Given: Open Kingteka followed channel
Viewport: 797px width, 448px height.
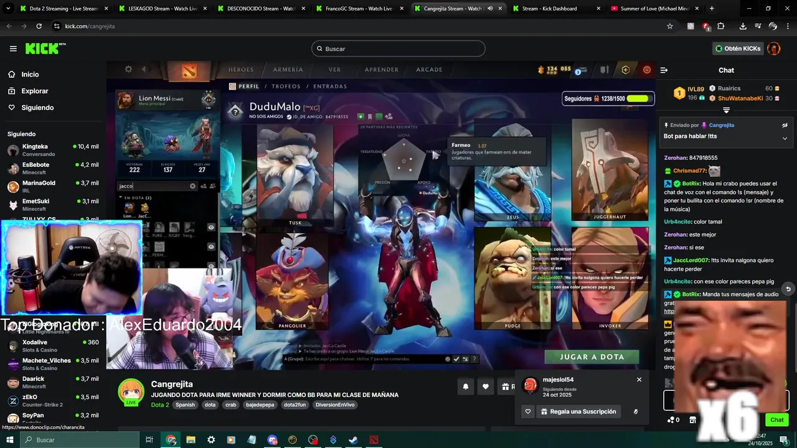Looking at the screenshot, I should pos(53,150).
